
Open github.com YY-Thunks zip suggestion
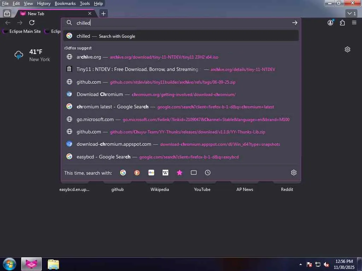181,132
